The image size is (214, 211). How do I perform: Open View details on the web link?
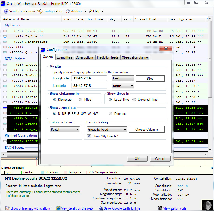pos(77,208)
